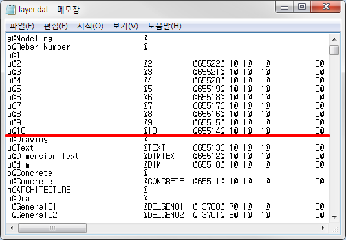Minimize the layer.dat Notepad window
This screenshot has width=346, height=240.
pos(285,8)
